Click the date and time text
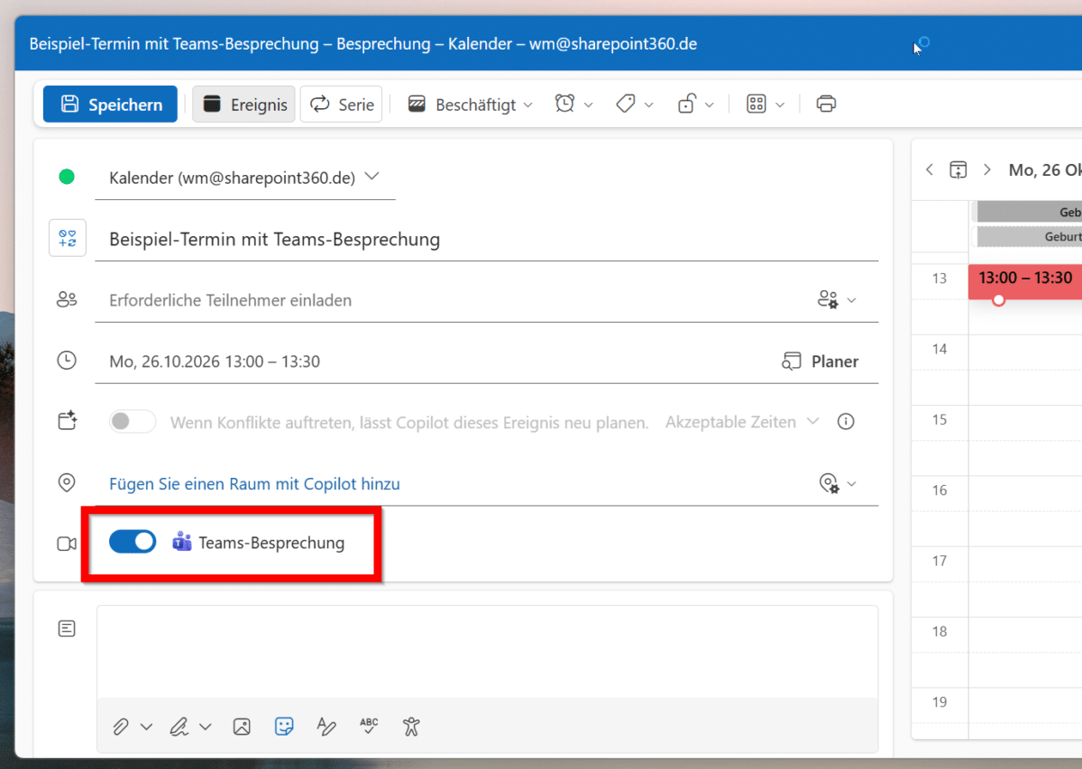The width and height of the screenshot is (1082, 769). (x=215, y=362)
